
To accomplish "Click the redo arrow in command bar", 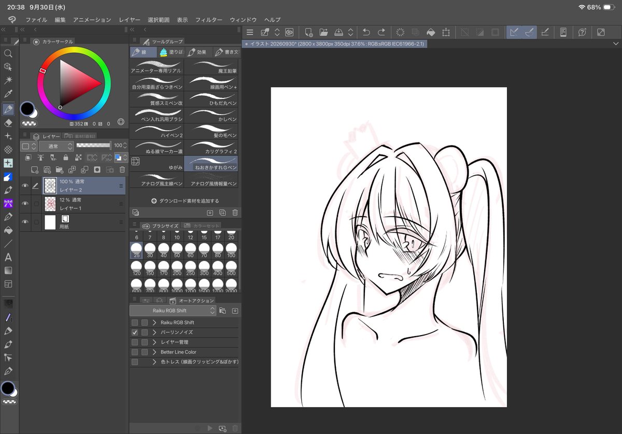I will point(381,32).
